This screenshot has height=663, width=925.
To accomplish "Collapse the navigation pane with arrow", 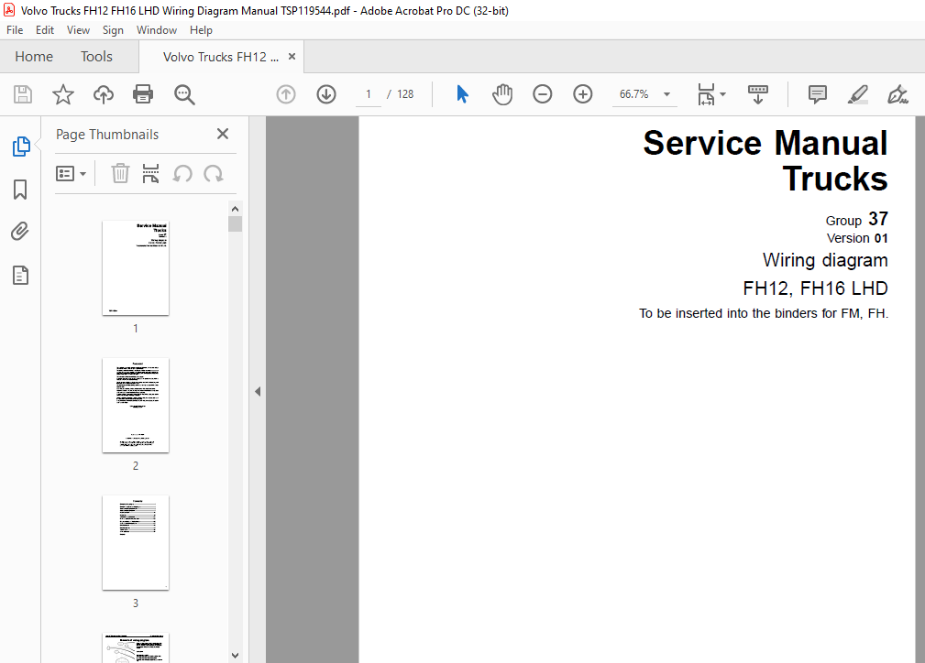I will (x=258, y=391).
